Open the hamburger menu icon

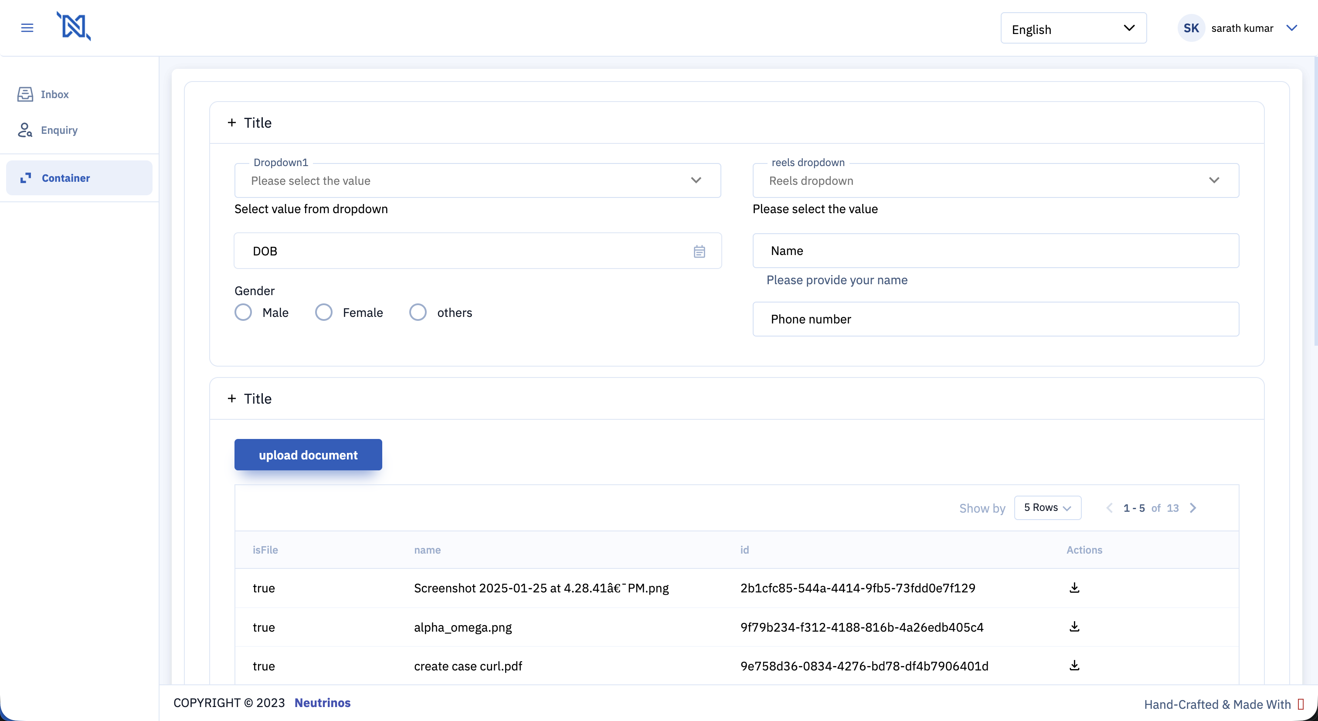pyautogui.click(x=27, y=27)
